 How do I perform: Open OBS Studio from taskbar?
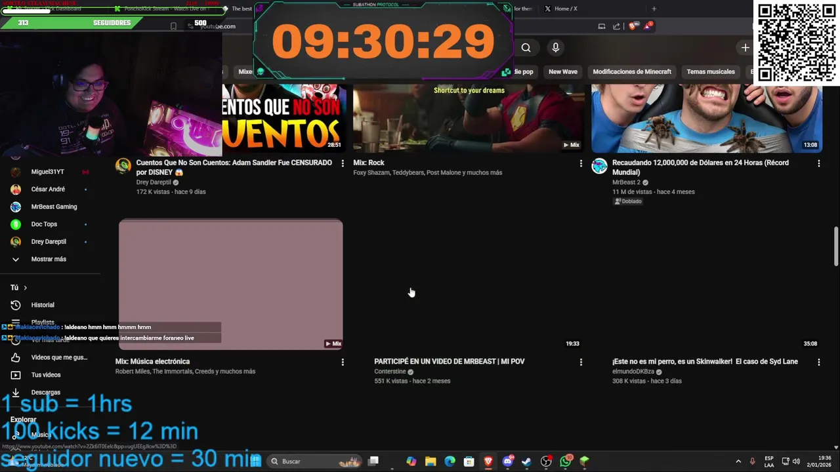(546, 462)
